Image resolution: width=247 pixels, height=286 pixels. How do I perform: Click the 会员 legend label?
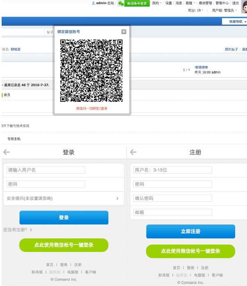click(x=7, y=95)
